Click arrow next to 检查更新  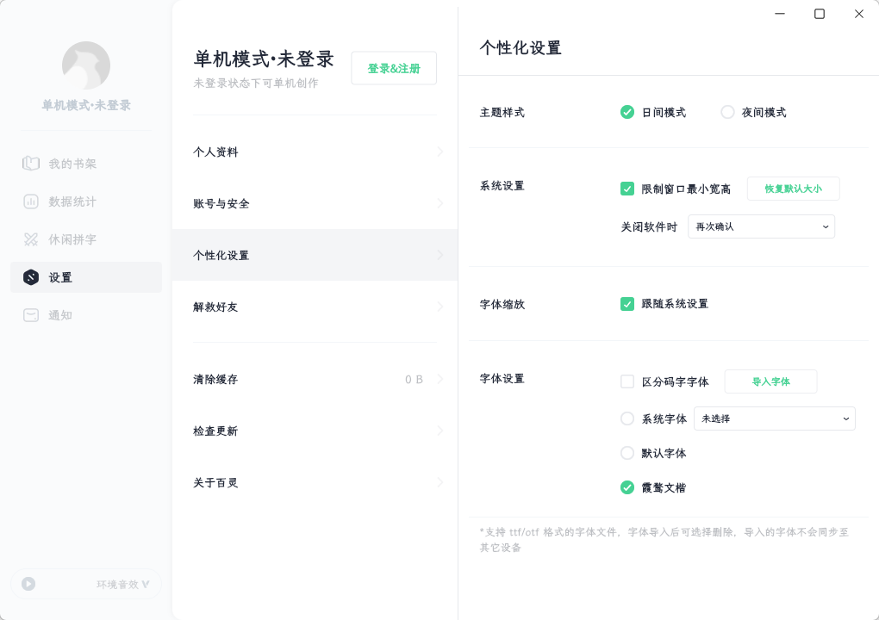[x=439, y=431]
